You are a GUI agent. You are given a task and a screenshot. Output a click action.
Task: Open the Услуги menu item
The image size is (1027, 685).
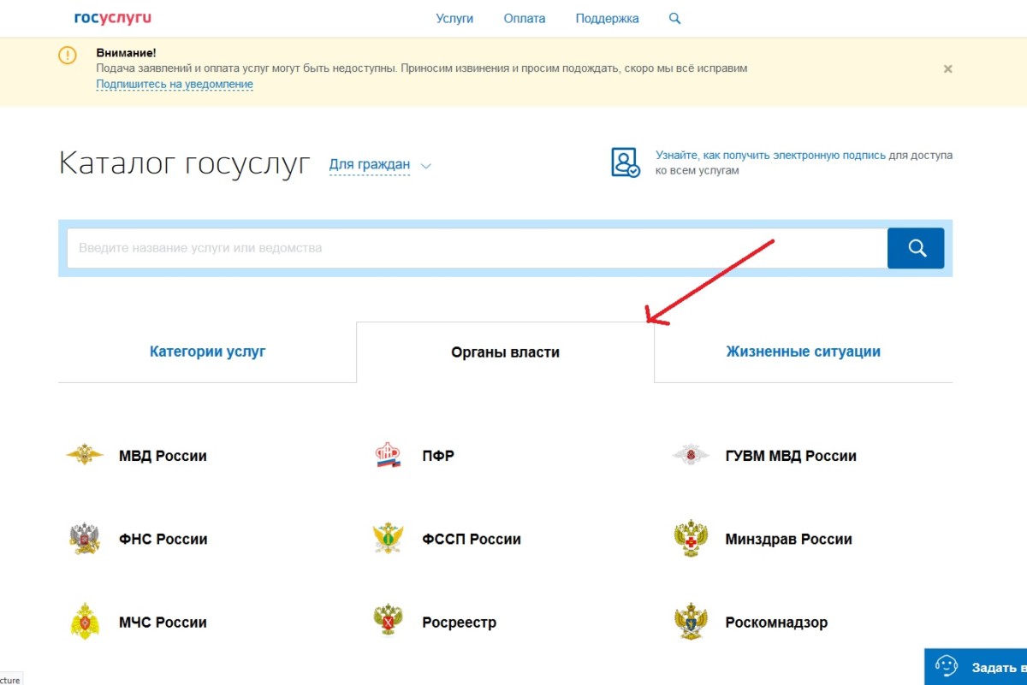pyautogui.click(x=454, y=19)
